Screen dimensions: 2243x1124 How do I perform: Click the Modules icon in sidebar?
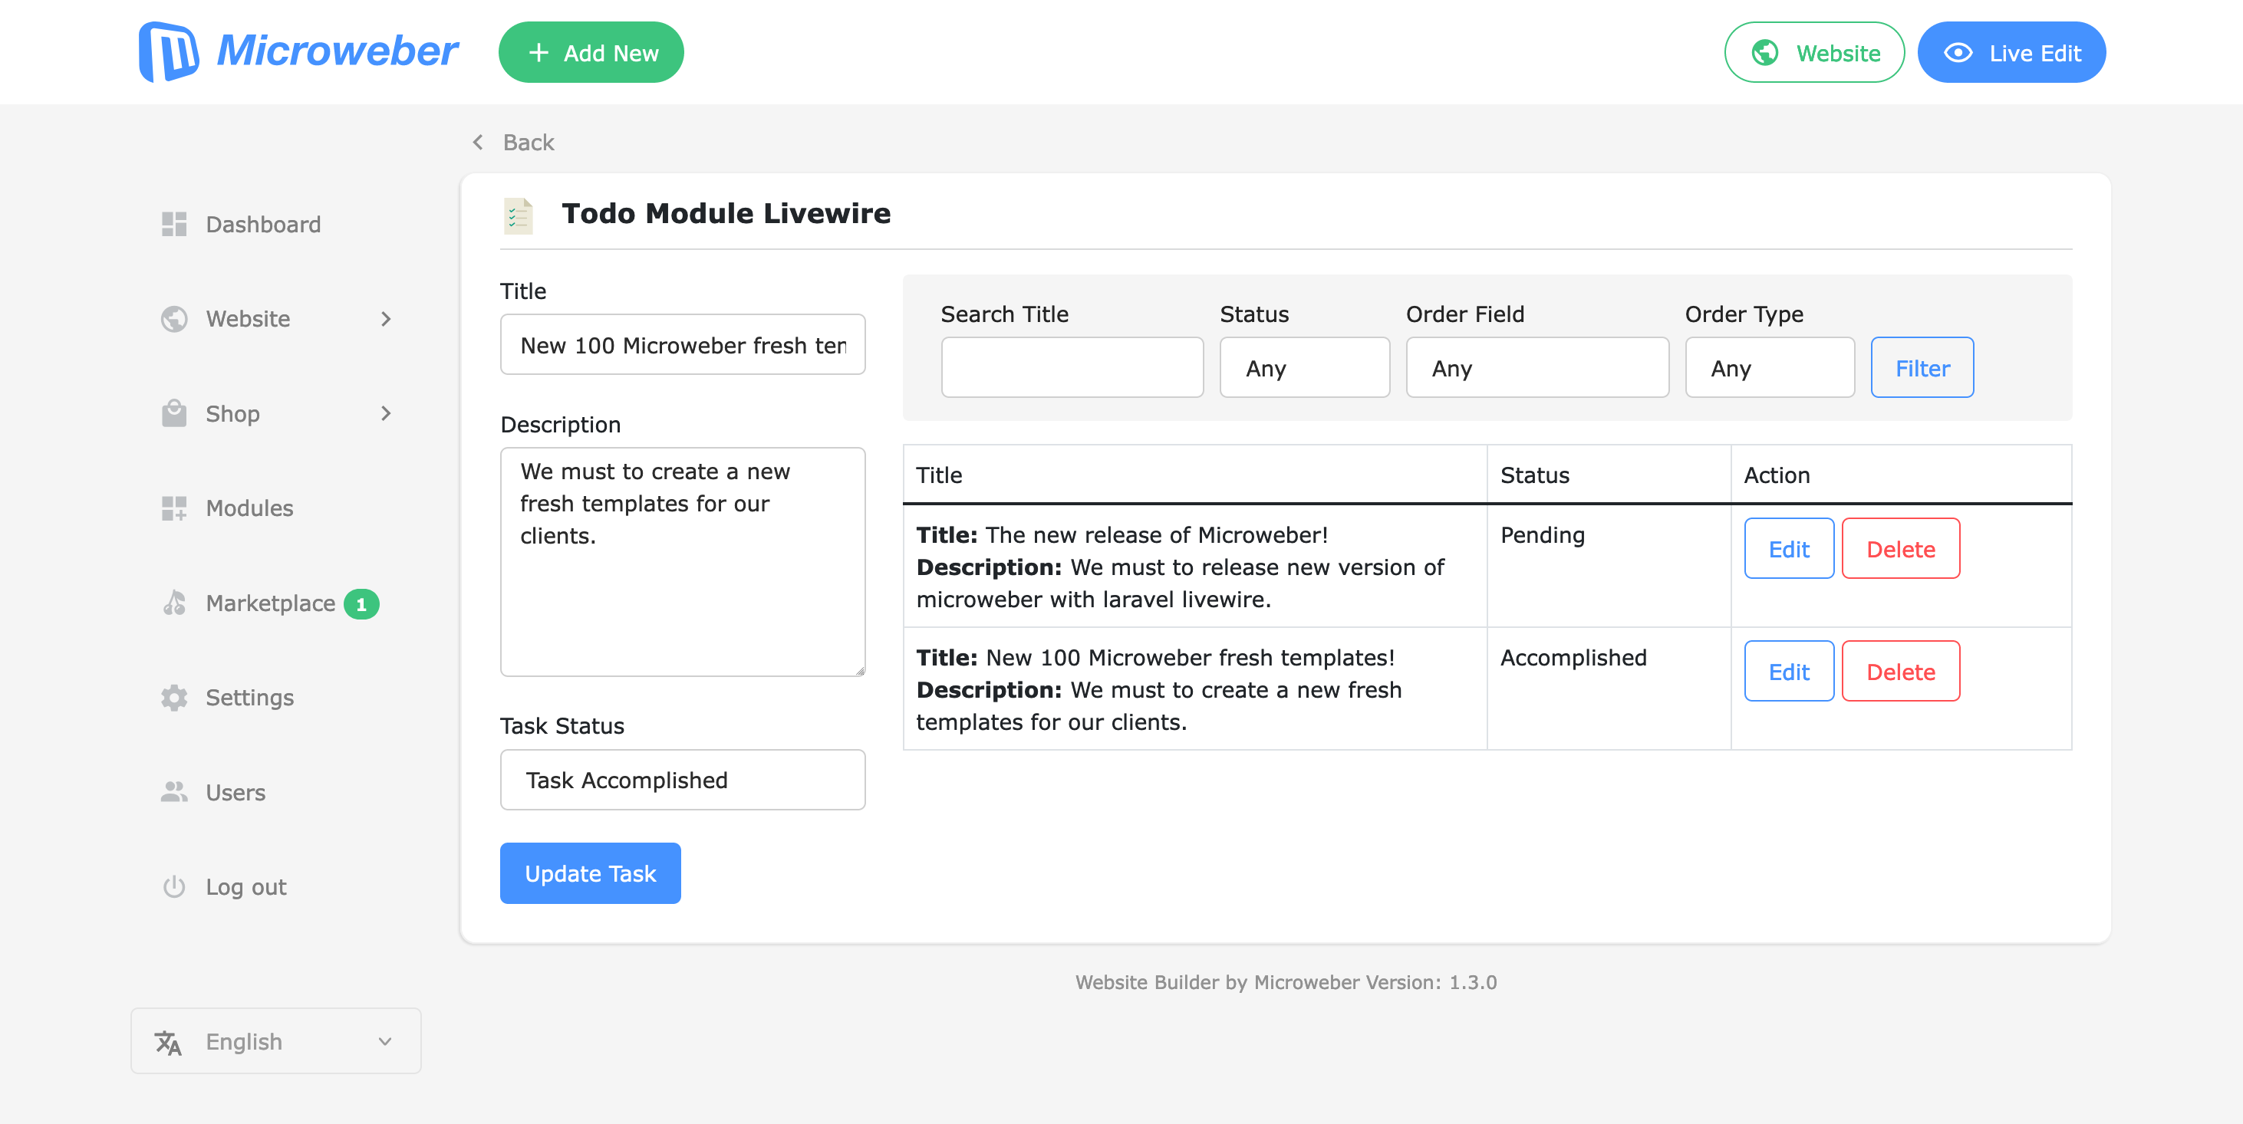pos(174,508)
